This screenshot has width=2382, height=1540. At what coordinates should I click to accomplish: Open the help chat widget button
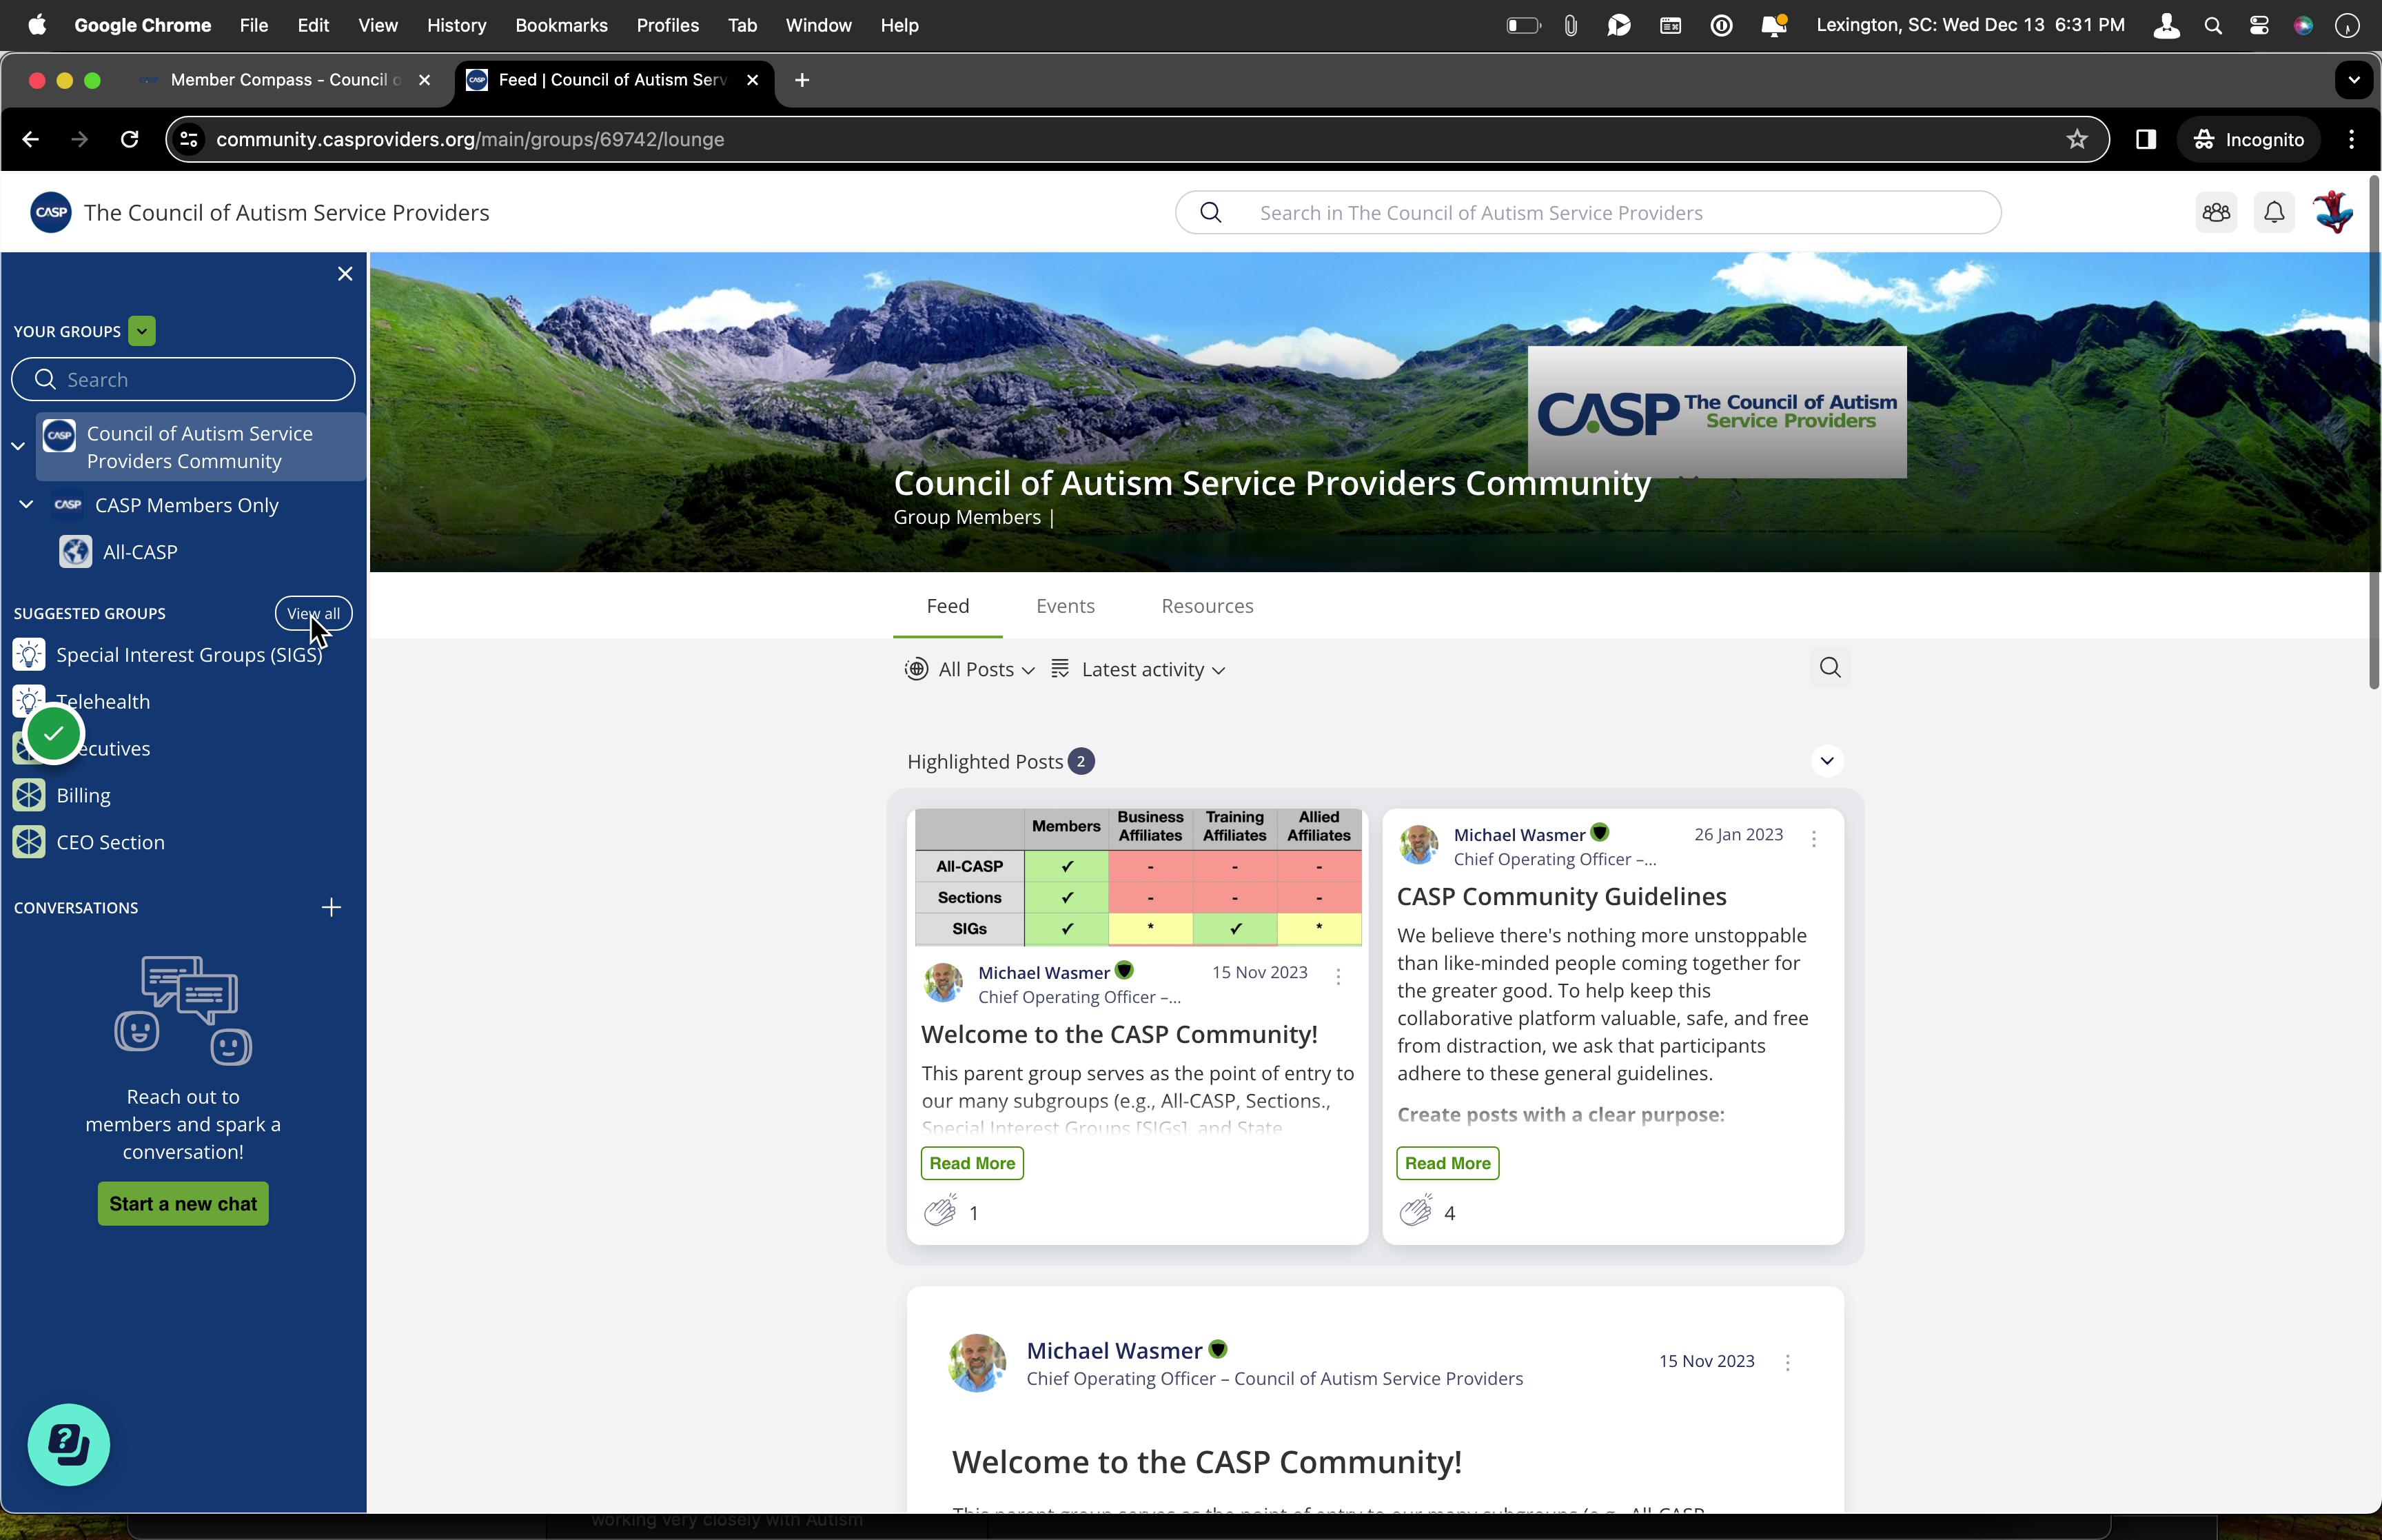[69, 1444]
